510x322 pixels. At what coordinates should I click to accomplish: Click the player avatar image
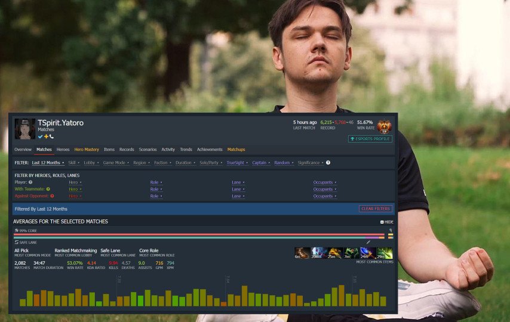point(24,128)
